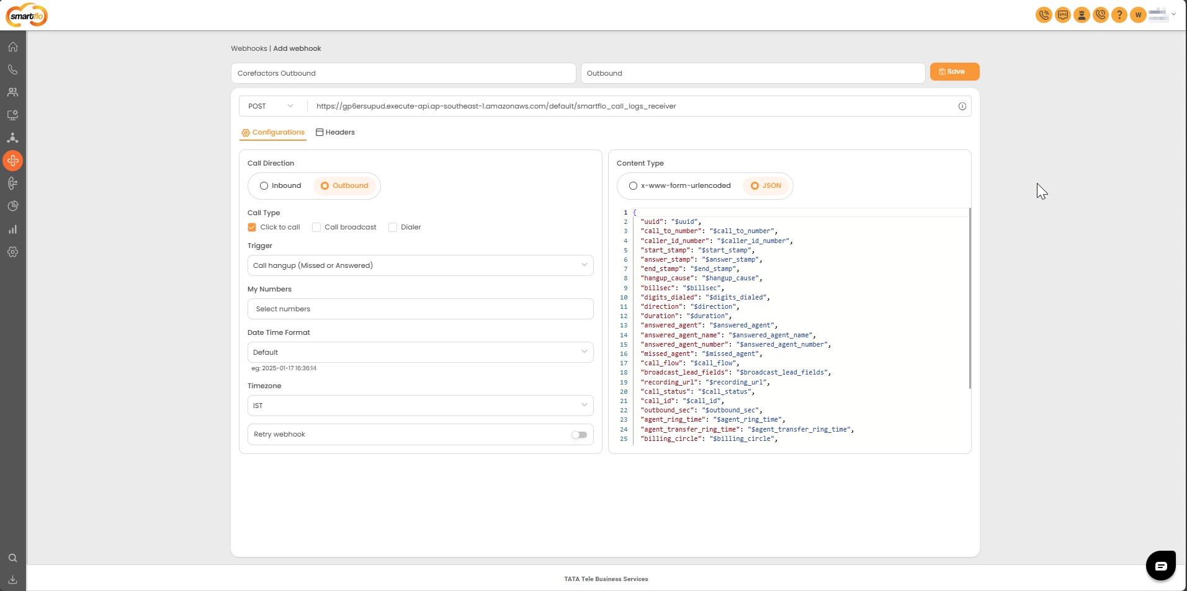Click the ringing phone icon in header
Screen dimensions: 1187x591
pyautogui.click(x=1044, y=15)
